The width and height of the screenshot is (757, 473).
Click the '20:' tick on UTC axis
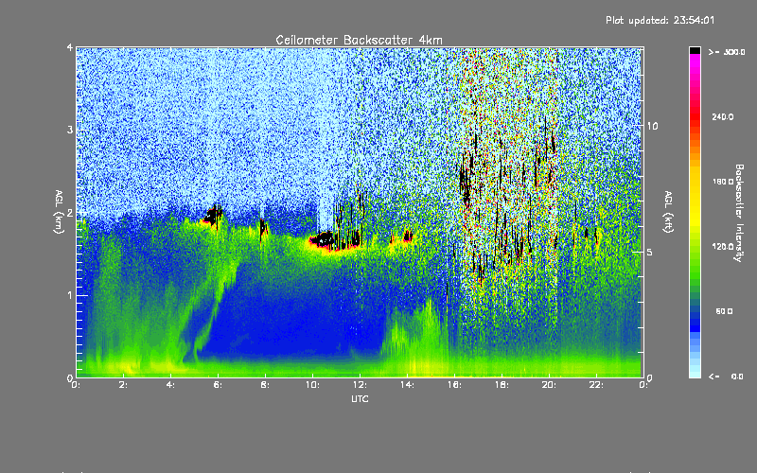pyautogui.click(x=549, y=385)
